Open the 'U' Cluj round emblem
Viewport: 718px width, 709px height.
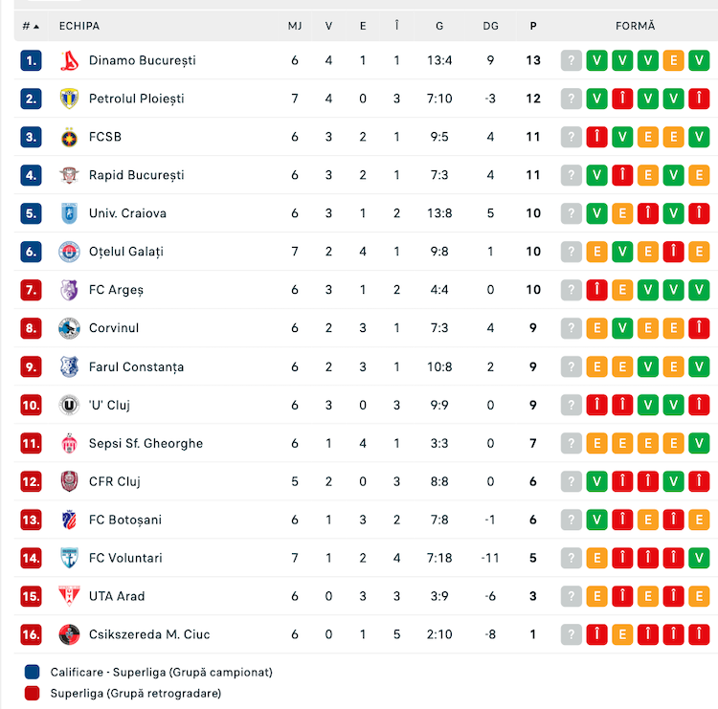(x=69, y=405)
